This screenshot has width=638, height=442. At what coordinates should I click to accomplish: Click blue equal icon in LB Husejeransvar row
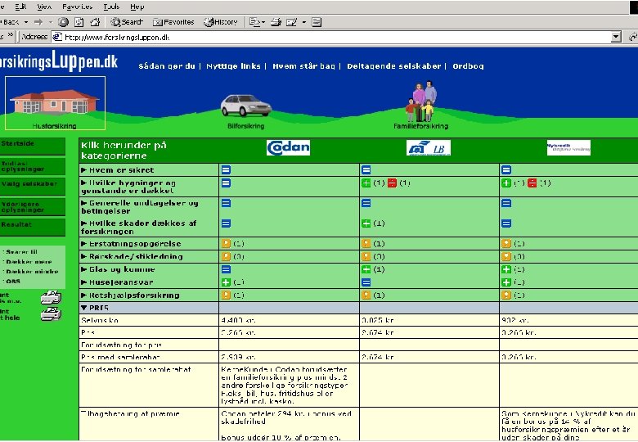[366, 282]
